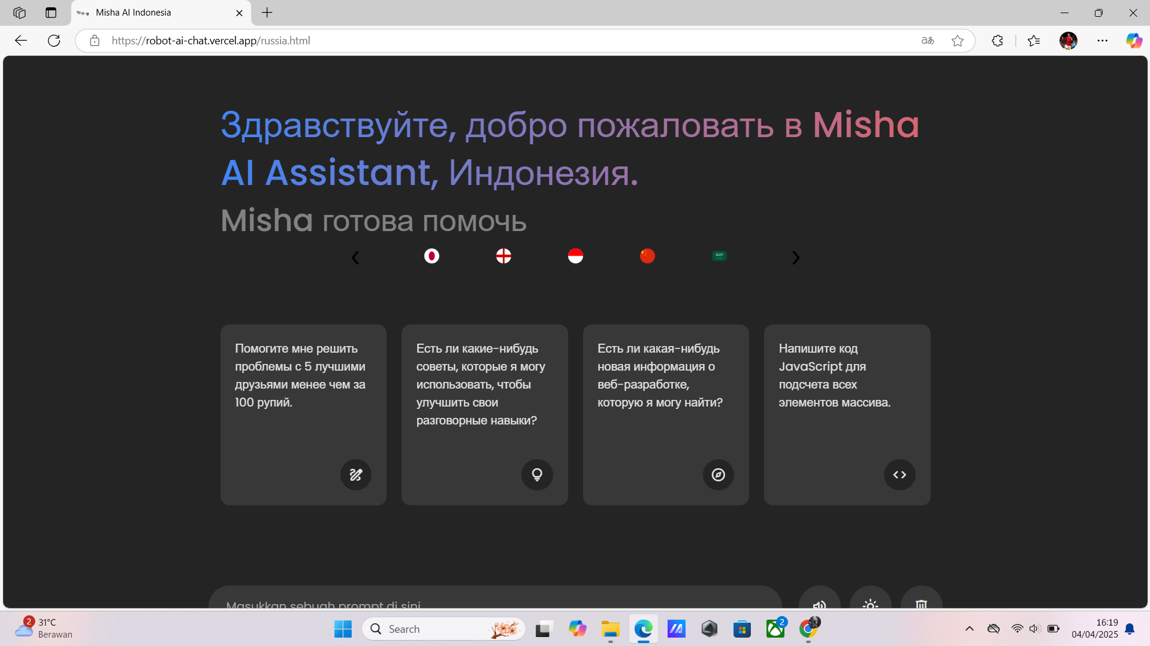This screenshot has width=1150, height=646.
Task: Open the clock and date showing 16:19
Action: click(1094, 629)
